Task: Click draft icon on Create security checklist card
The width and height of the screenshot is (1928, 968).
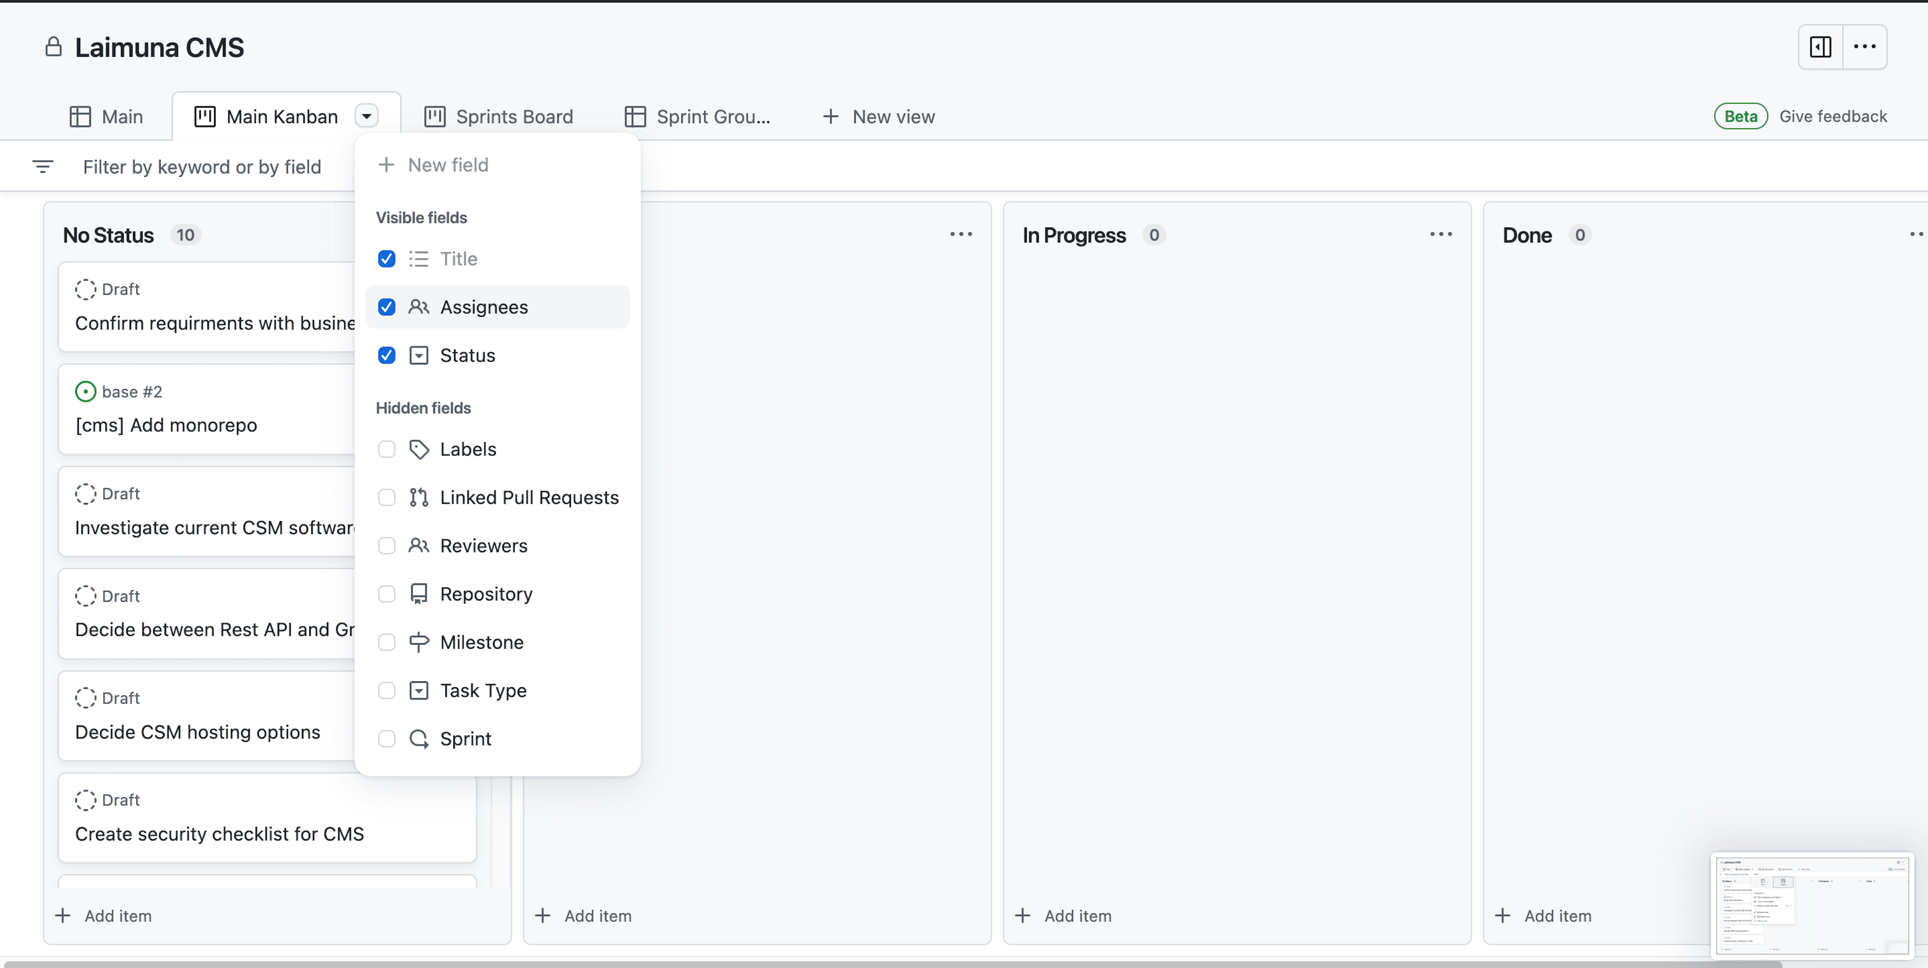Action: click(x=85, y=800)
